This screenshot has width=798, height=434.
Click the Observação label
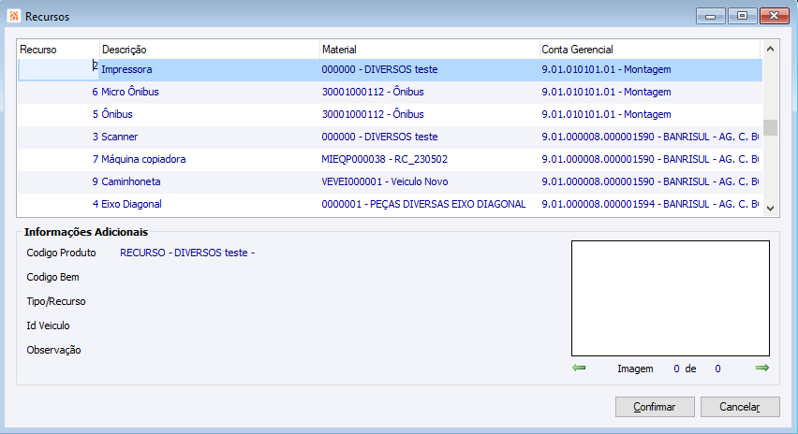tap(53, 350)
